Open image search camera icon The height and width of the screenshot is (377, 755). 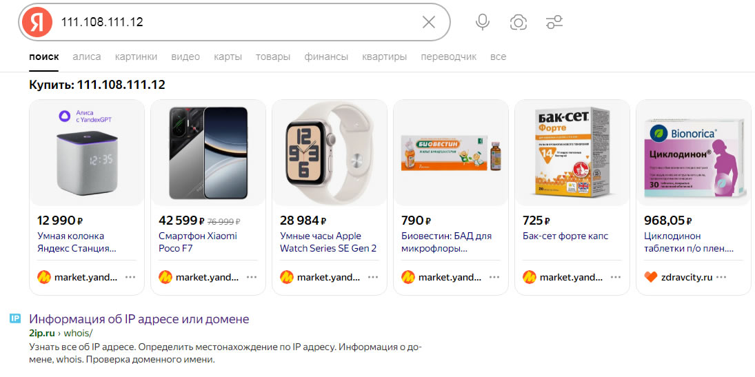pyautogui.click(x=519, y=22)
